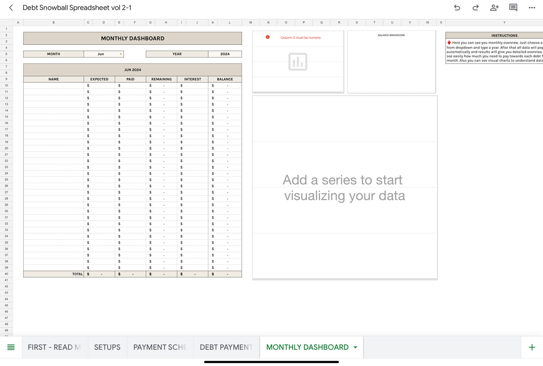This screenshot has height=366, width=543.
Task: Select the total balance cell in row 40
Action: 225,274
